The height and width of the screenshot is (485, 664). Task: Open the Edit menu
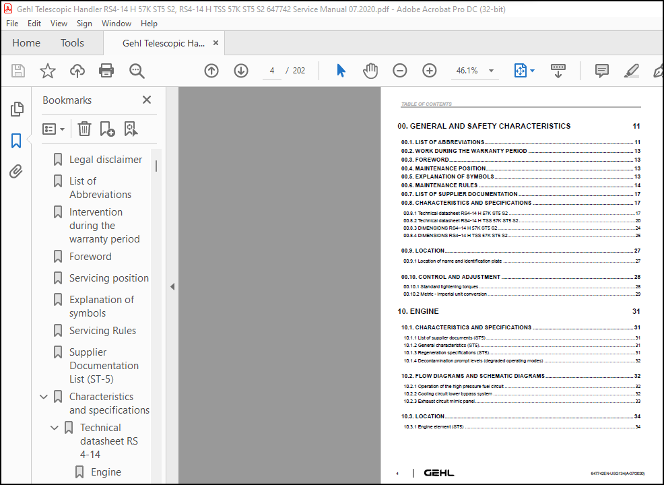[x=34, y=24]
